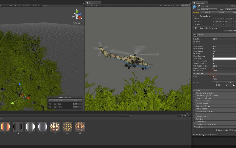Enable the Velocity over Lifetime module
Viewport: 236px width, 148px height.
click(x=194, y=93)
